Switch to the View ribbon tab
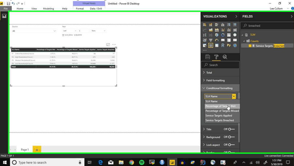This screenshot has height=166, width=294. (x=34, y=9)
